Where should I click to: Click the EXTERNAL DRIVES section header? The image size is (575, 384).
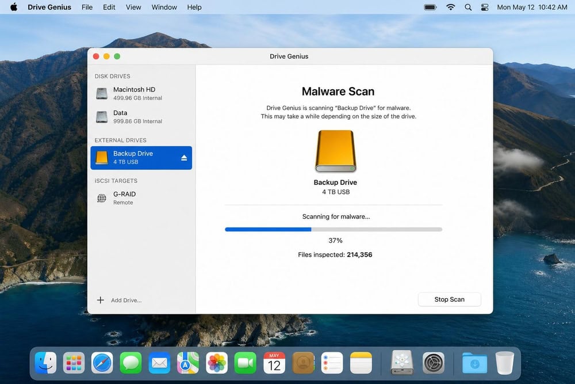120,140
